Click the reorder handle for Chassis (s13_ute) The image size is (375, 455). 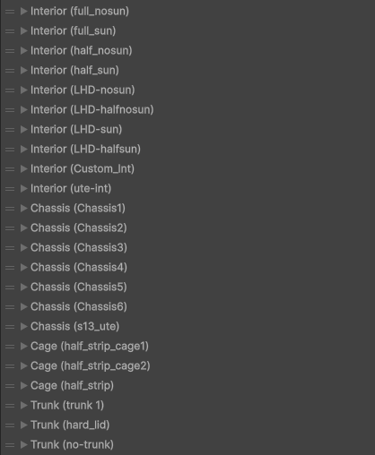pos(10,327)
